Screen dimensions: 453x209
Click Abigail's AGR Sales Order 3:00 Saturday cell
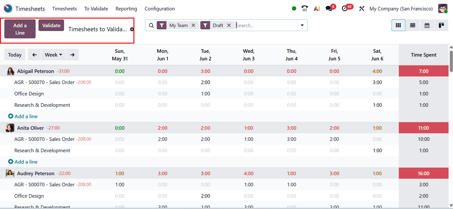377,82
